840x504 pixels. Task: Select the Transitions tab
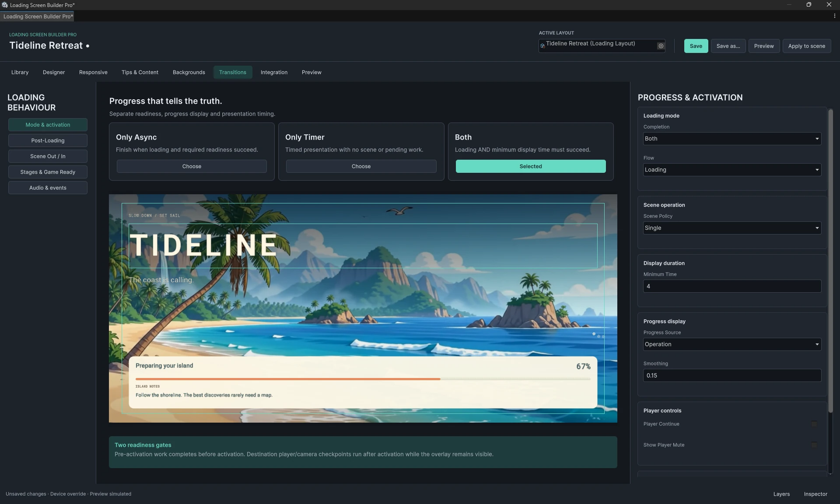click(233, 72)
